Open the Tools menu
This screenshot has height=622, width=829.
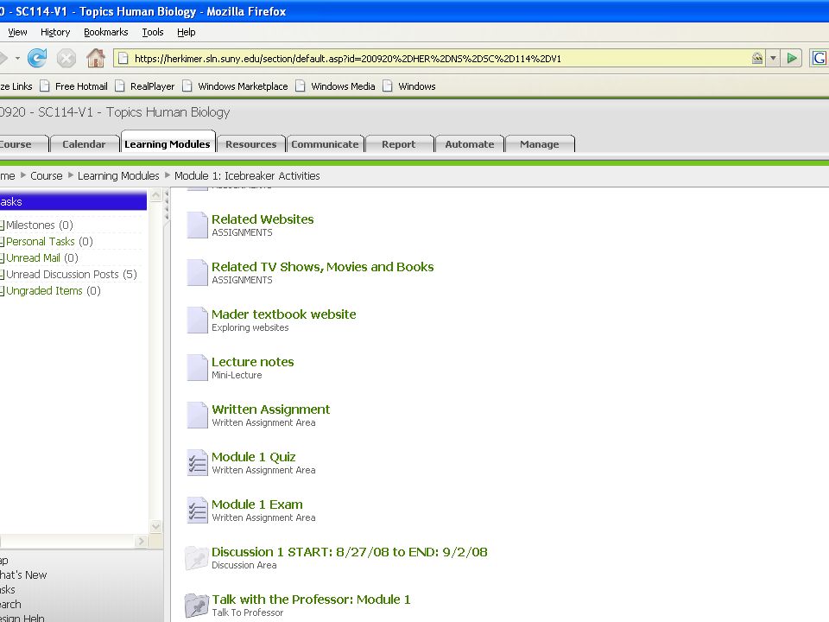[x=153, y=32]
